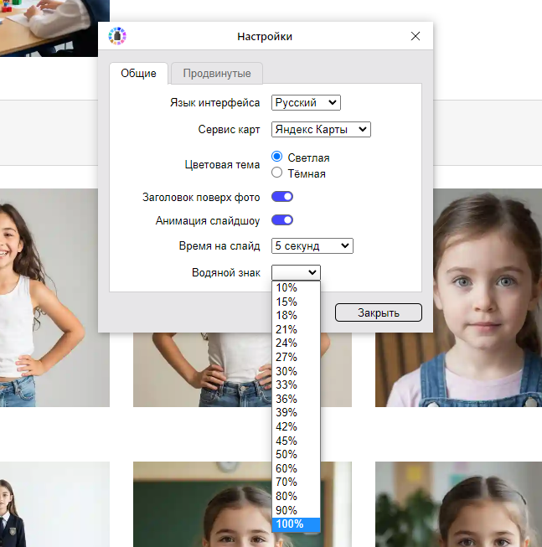Toggle Заголовок поверх фото switch
Screen dimensions: 542x547
point(281,198)
